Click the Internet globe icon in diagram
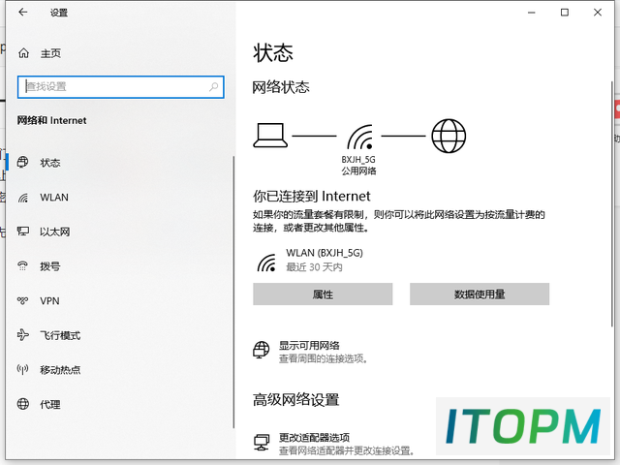The height and width of the screenshot is (465, 620). coord(449,136)
